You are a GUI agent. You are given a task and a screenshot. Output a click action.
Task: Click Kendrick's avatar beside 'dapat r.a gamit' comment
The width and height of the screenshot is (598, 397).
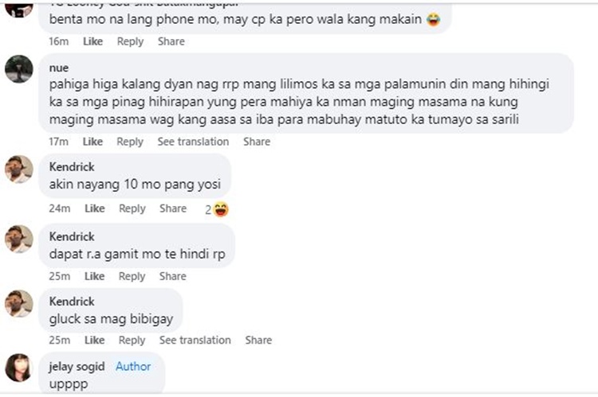point(18,239)
